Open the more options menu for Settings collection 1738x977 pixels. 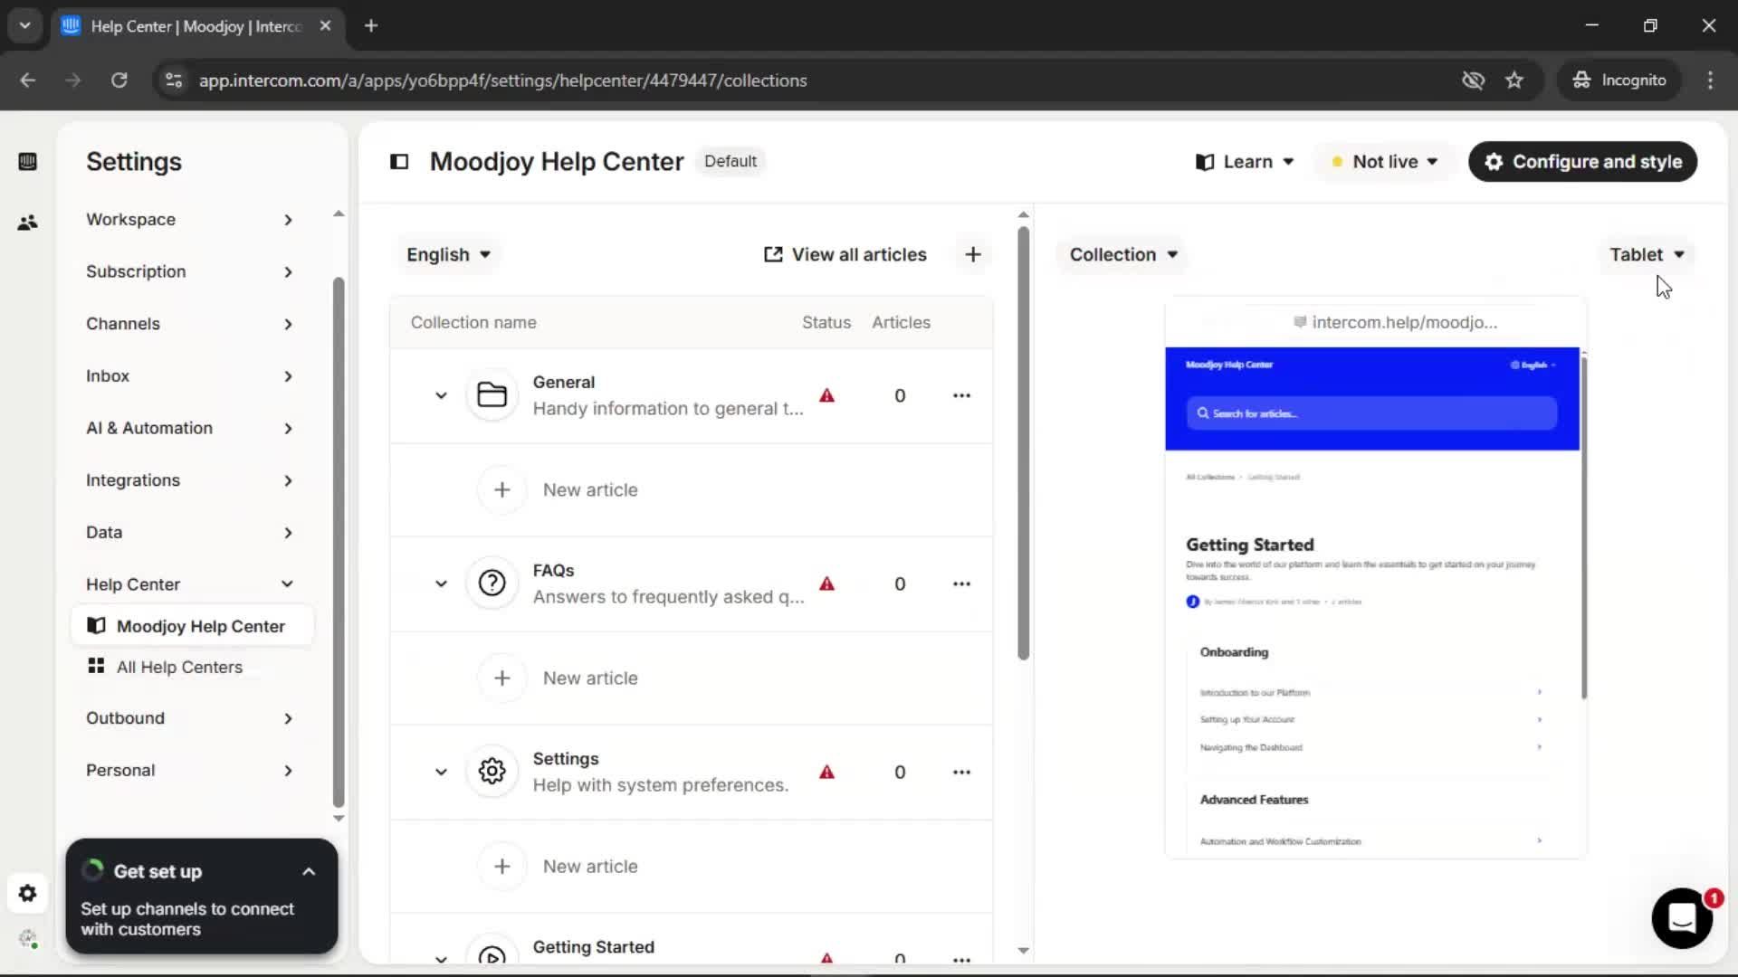pos(961,772)
